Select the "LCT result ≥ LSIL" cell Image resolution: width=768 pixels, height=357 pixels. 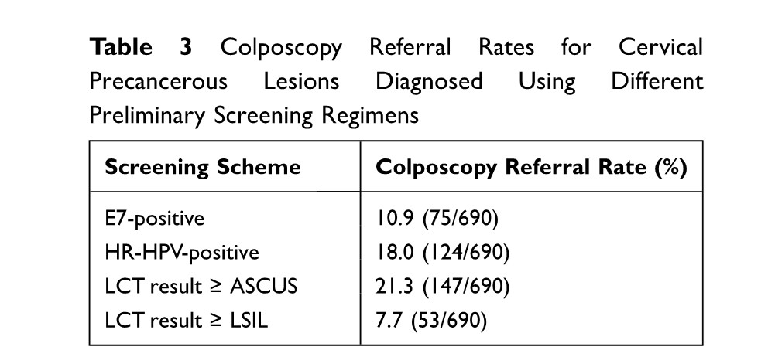click(184, 320)
